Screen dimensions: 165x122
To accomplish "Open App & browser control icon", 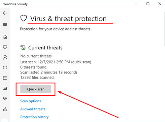I will 5,78.
